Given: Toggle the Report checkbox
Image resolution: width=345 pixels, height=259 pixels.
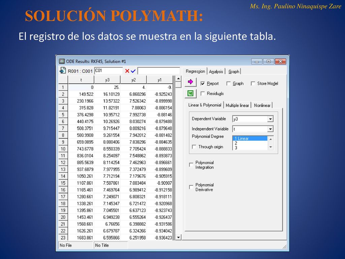Looking at the screenshot, I should (202, 84).
